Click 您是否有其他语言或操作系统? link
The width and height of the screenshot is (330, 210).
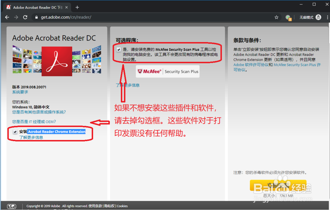point(39,112)
